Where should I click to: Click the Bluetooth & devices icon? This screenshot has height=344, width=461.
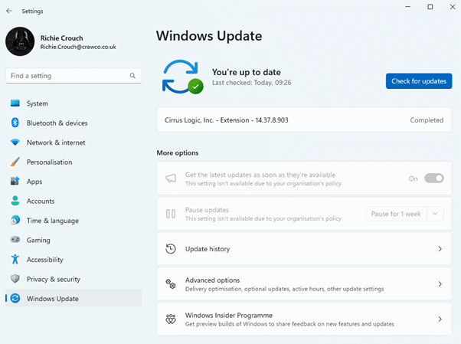tap(15, 123)
